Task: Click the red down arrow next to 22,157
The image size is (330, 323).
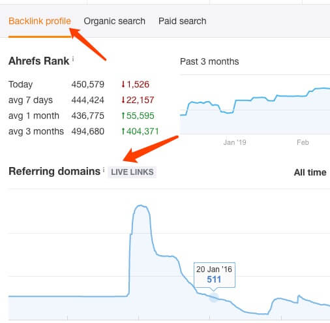Action: pyautogui.click(x=123, y=100)
